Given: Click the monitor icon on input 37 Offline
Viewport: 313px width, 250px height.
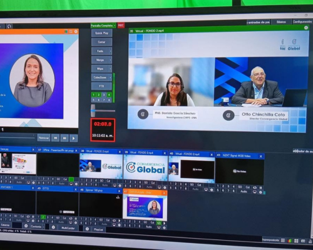Looking at the screenshot, I should 71,184.
